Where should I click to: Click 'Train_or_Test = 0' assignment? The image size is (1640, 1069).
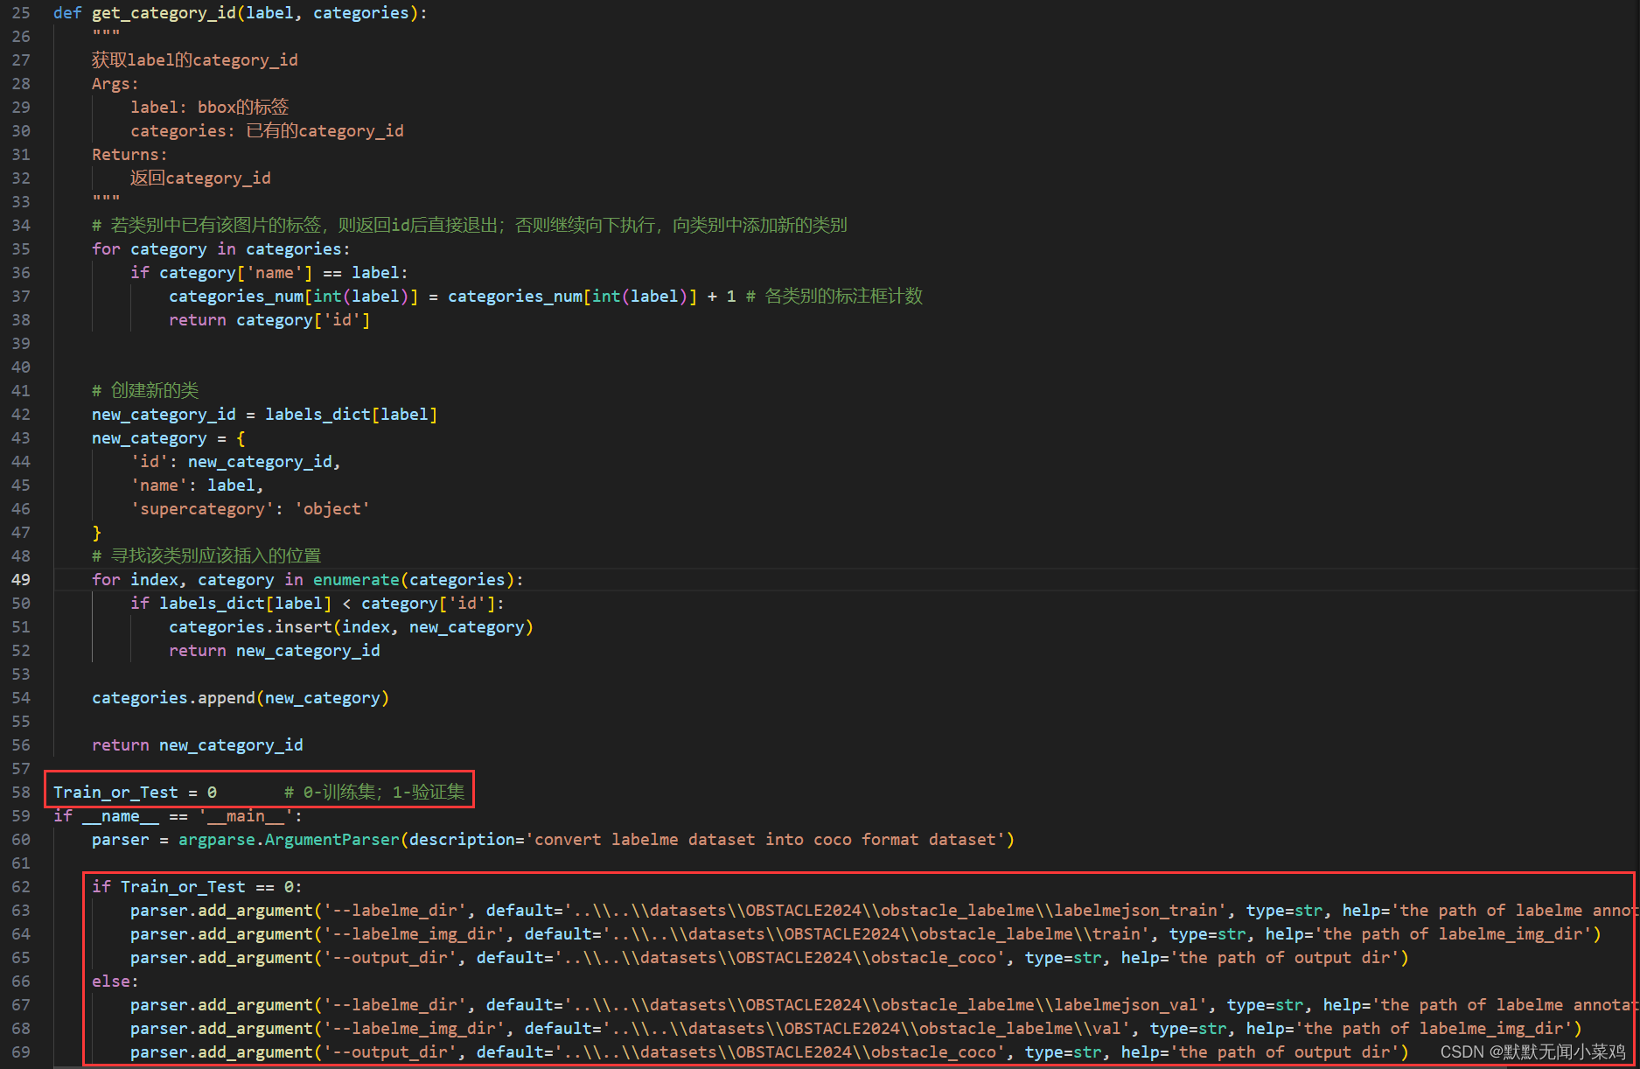tap(135, 793)
